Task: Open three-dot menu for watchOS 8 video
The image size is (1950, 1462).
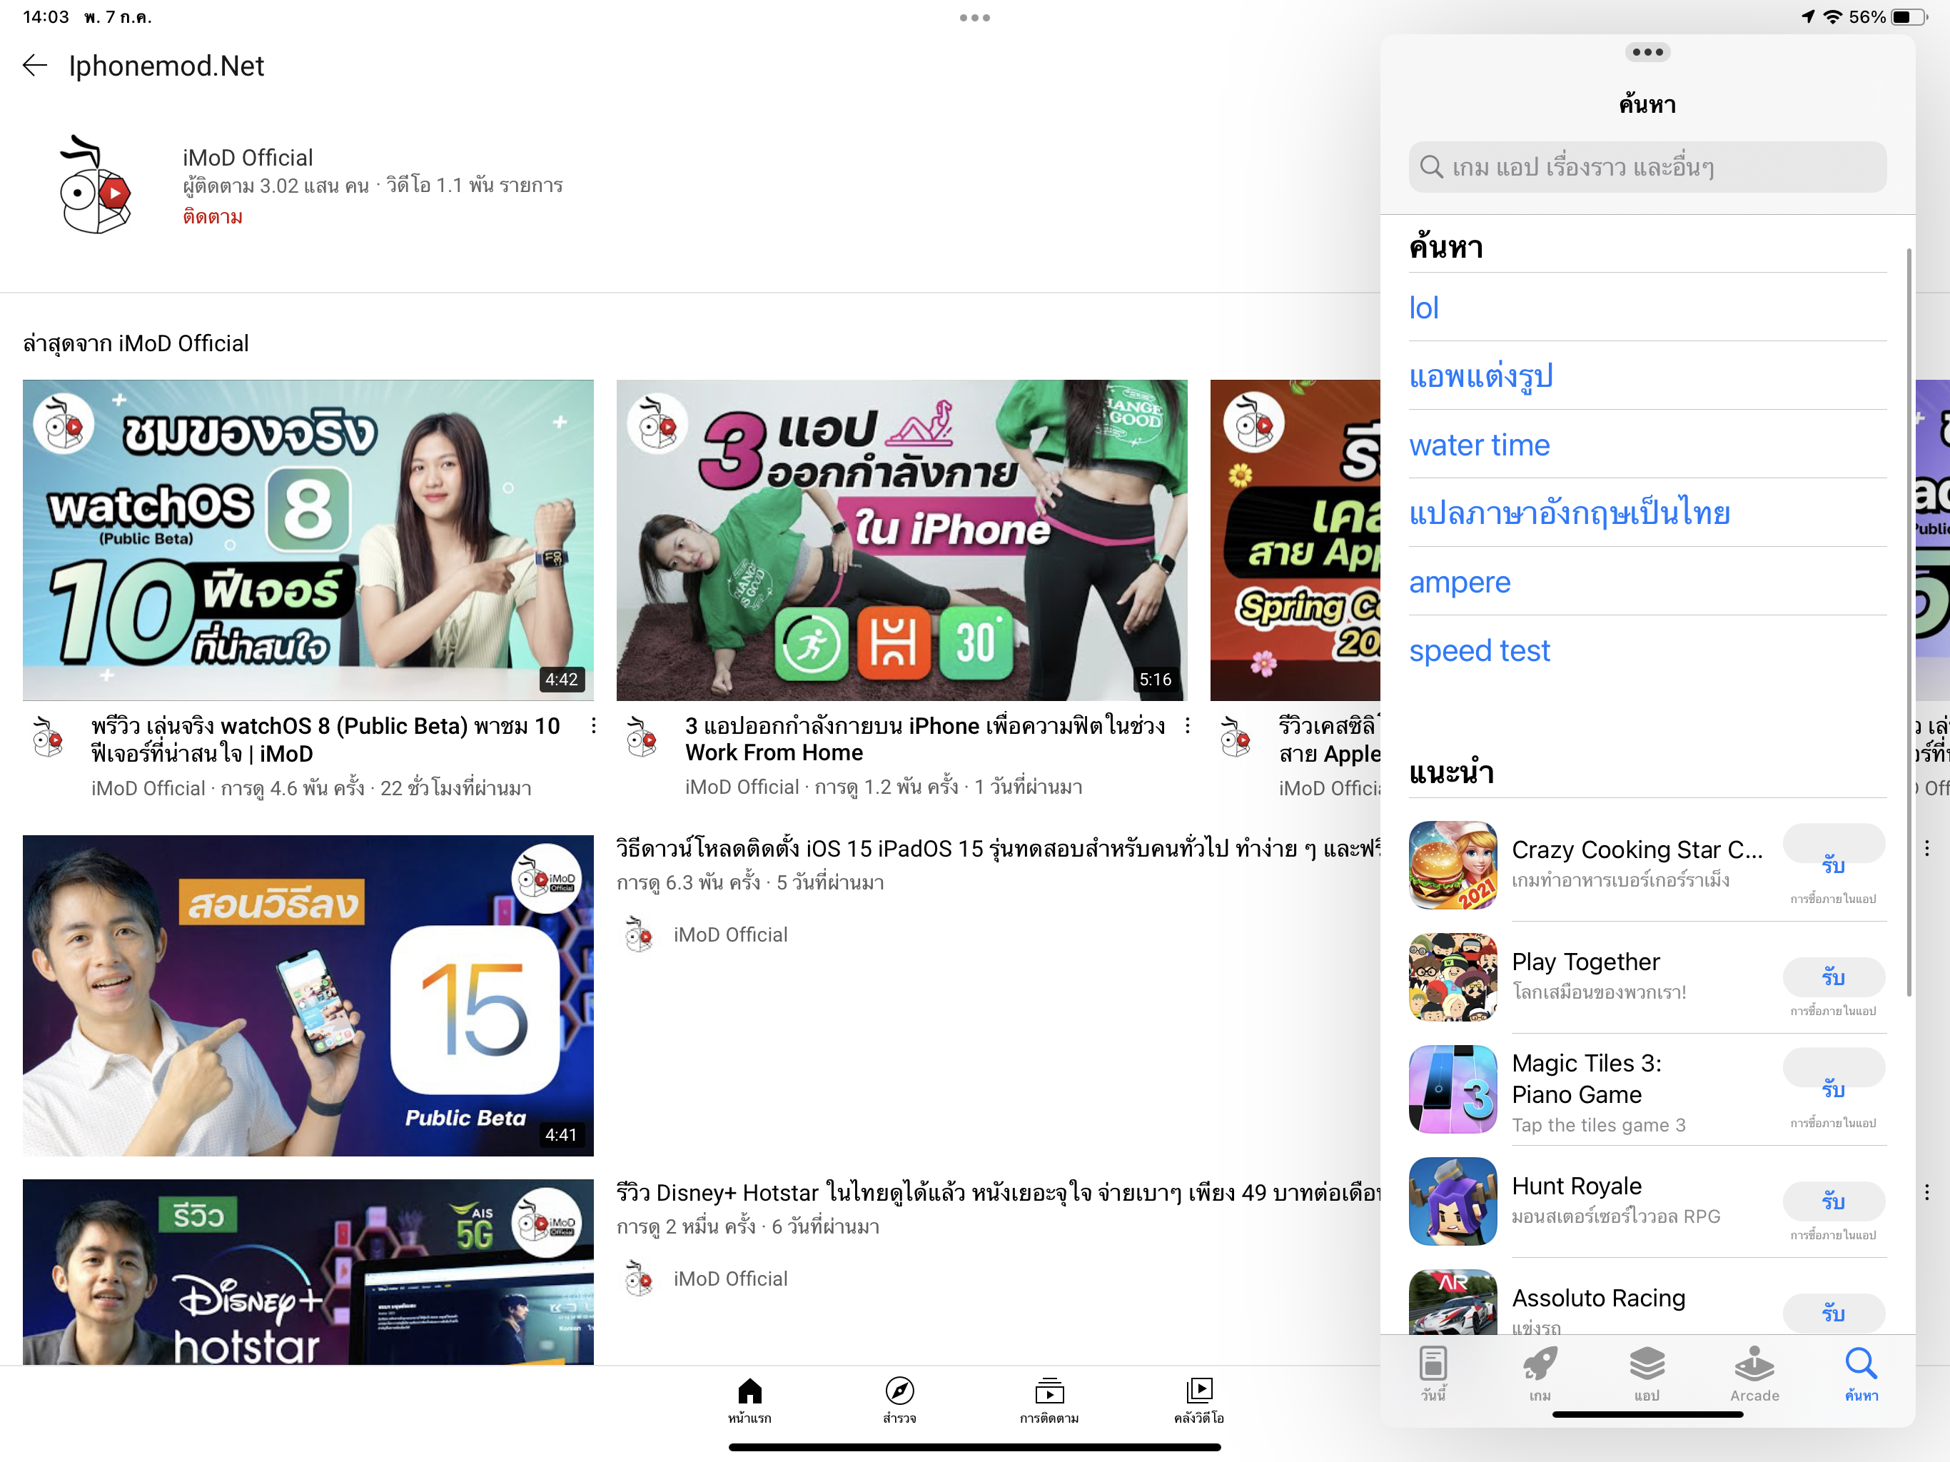Action: click(593, 726)
